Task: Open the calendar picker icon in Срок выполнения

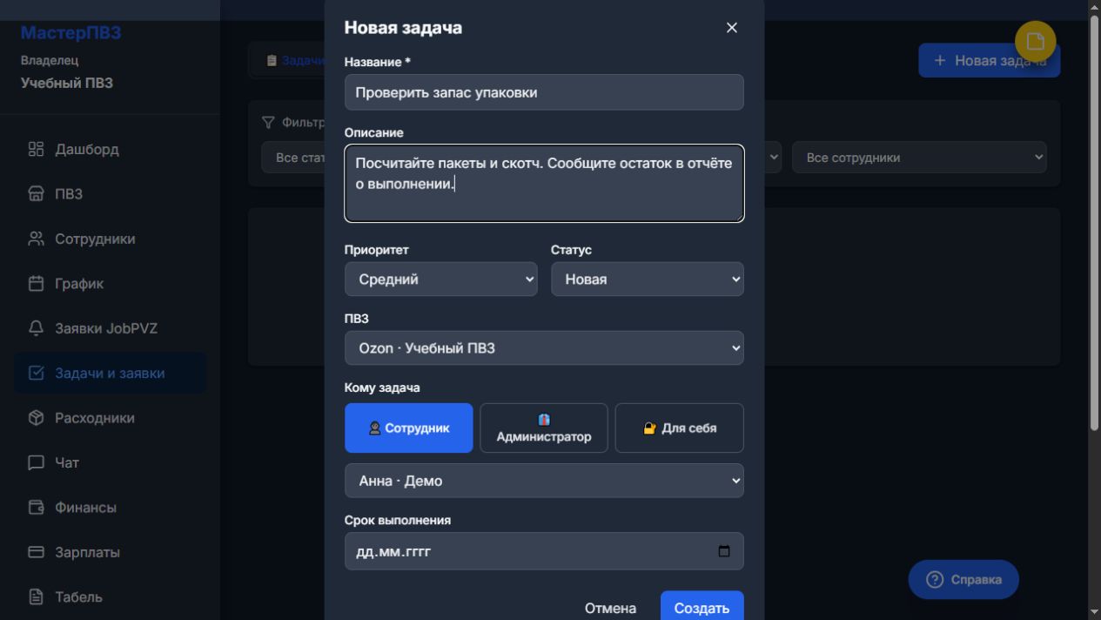Action: [x=724, y=551]
